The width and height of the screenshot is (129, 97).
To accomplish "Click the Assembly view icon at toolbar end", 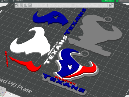I will [x=111, y=5].
